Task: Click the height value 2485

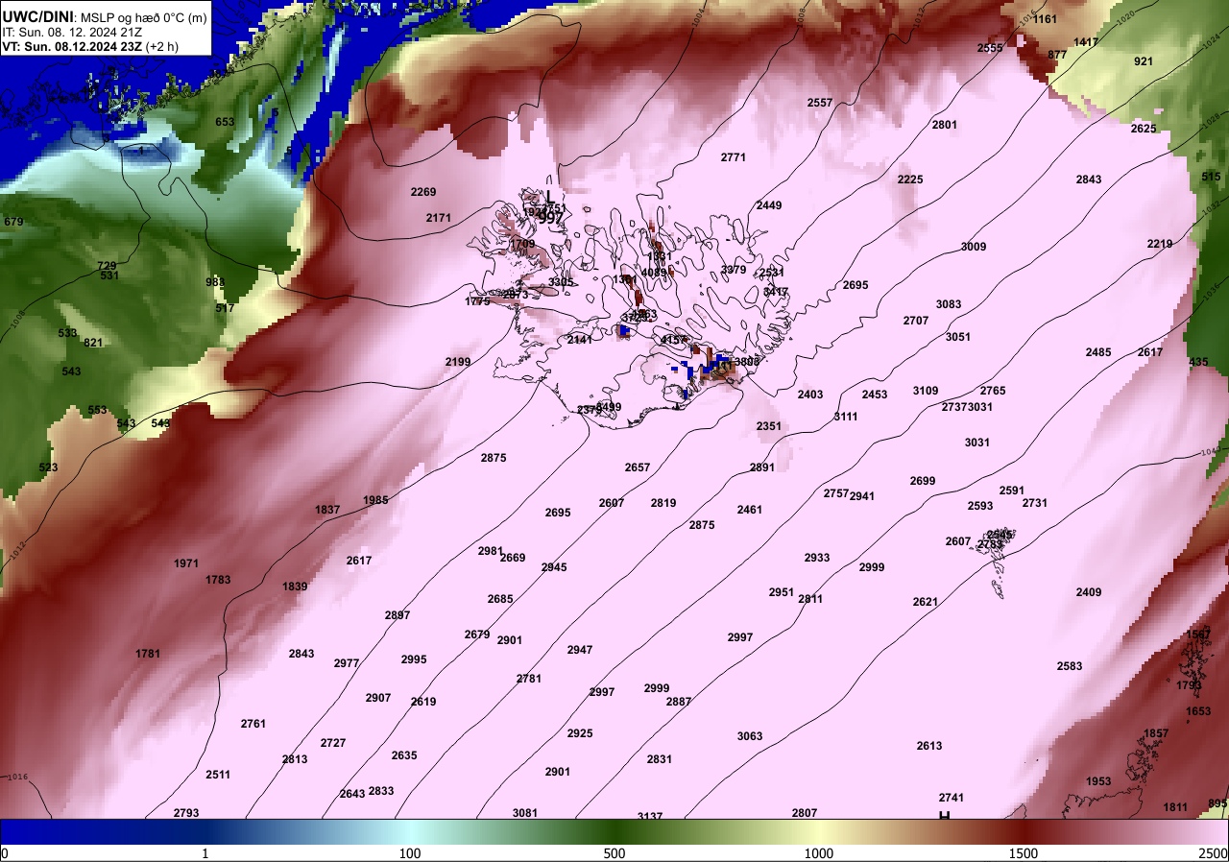Action: pyautogui.click(x=1098, y=352)
